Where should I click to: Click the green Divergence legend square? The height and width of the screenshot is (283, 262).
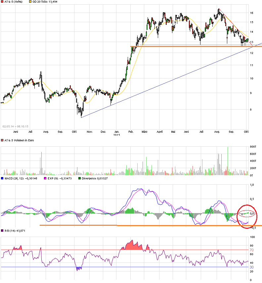[79, 178]
